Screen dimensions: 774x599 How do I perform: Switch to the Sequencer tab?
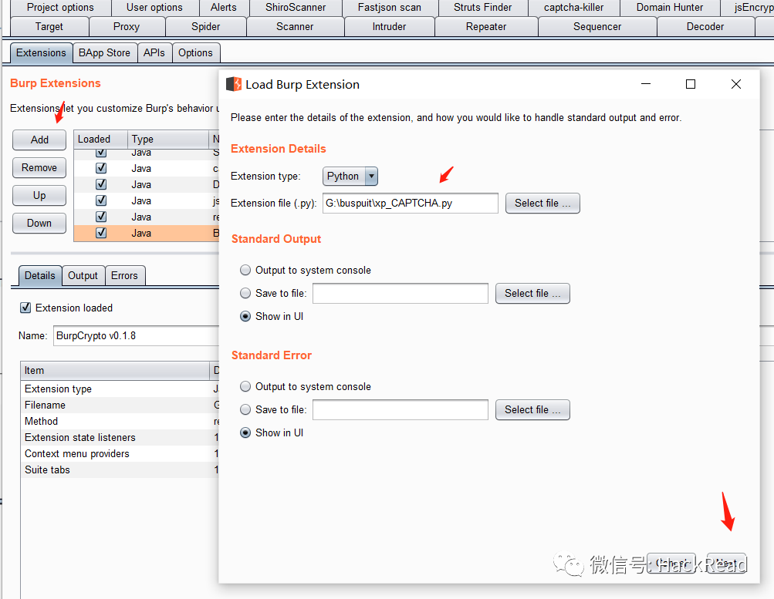coord(597,27)
